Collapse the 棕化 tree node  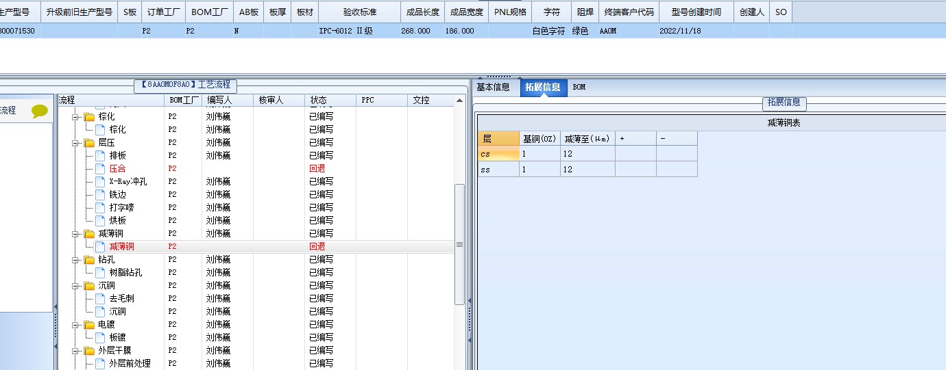77,117
